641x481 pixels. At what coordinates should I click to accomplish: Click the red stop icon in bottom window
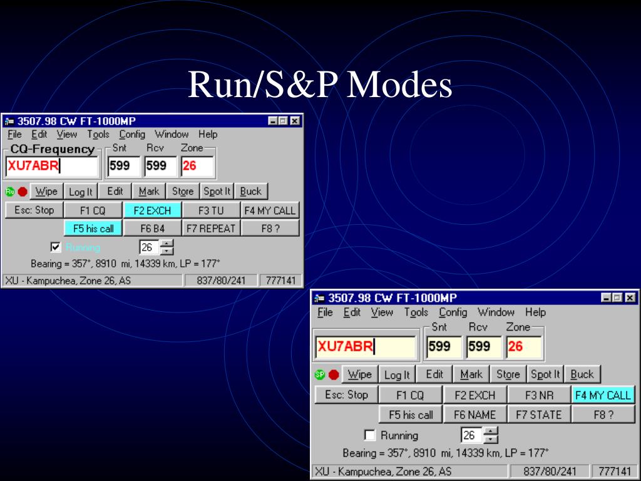tap(334, 375)
